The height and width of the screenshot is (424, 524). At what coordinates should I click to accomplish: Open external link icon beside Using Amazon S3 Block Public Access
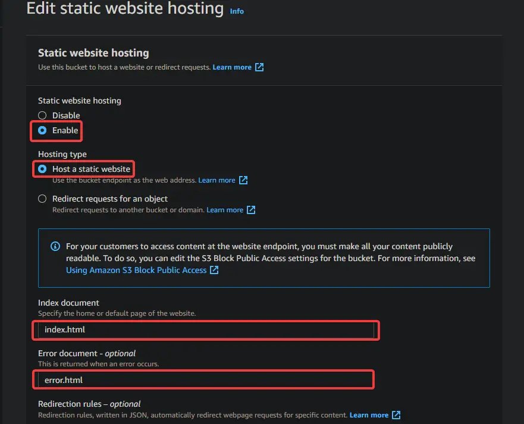click(x=213, y=270)
